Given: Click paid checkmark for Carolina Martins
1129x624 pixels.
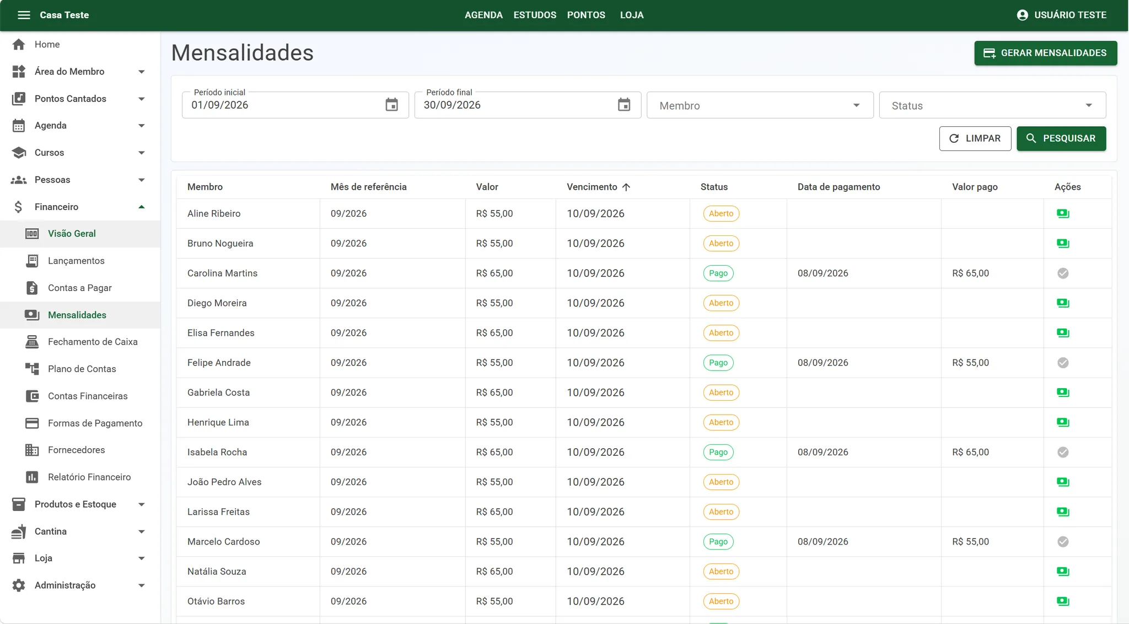Looking at the screenshot, I should coord(1063,273).
